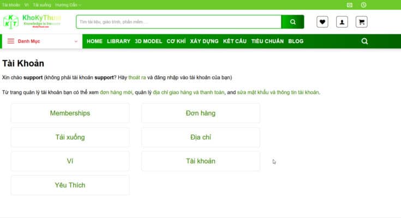Expand the Hướng Dẫn top menu
This screenshot has height=218, width=401.
[68, 5]
